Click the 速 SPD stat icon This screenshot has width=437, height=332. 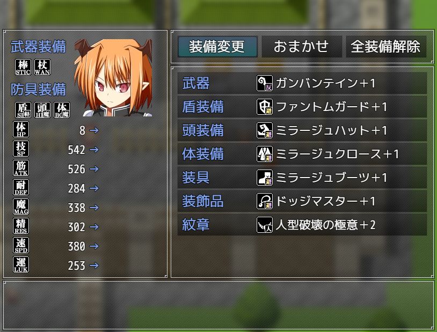click(21, 245)
